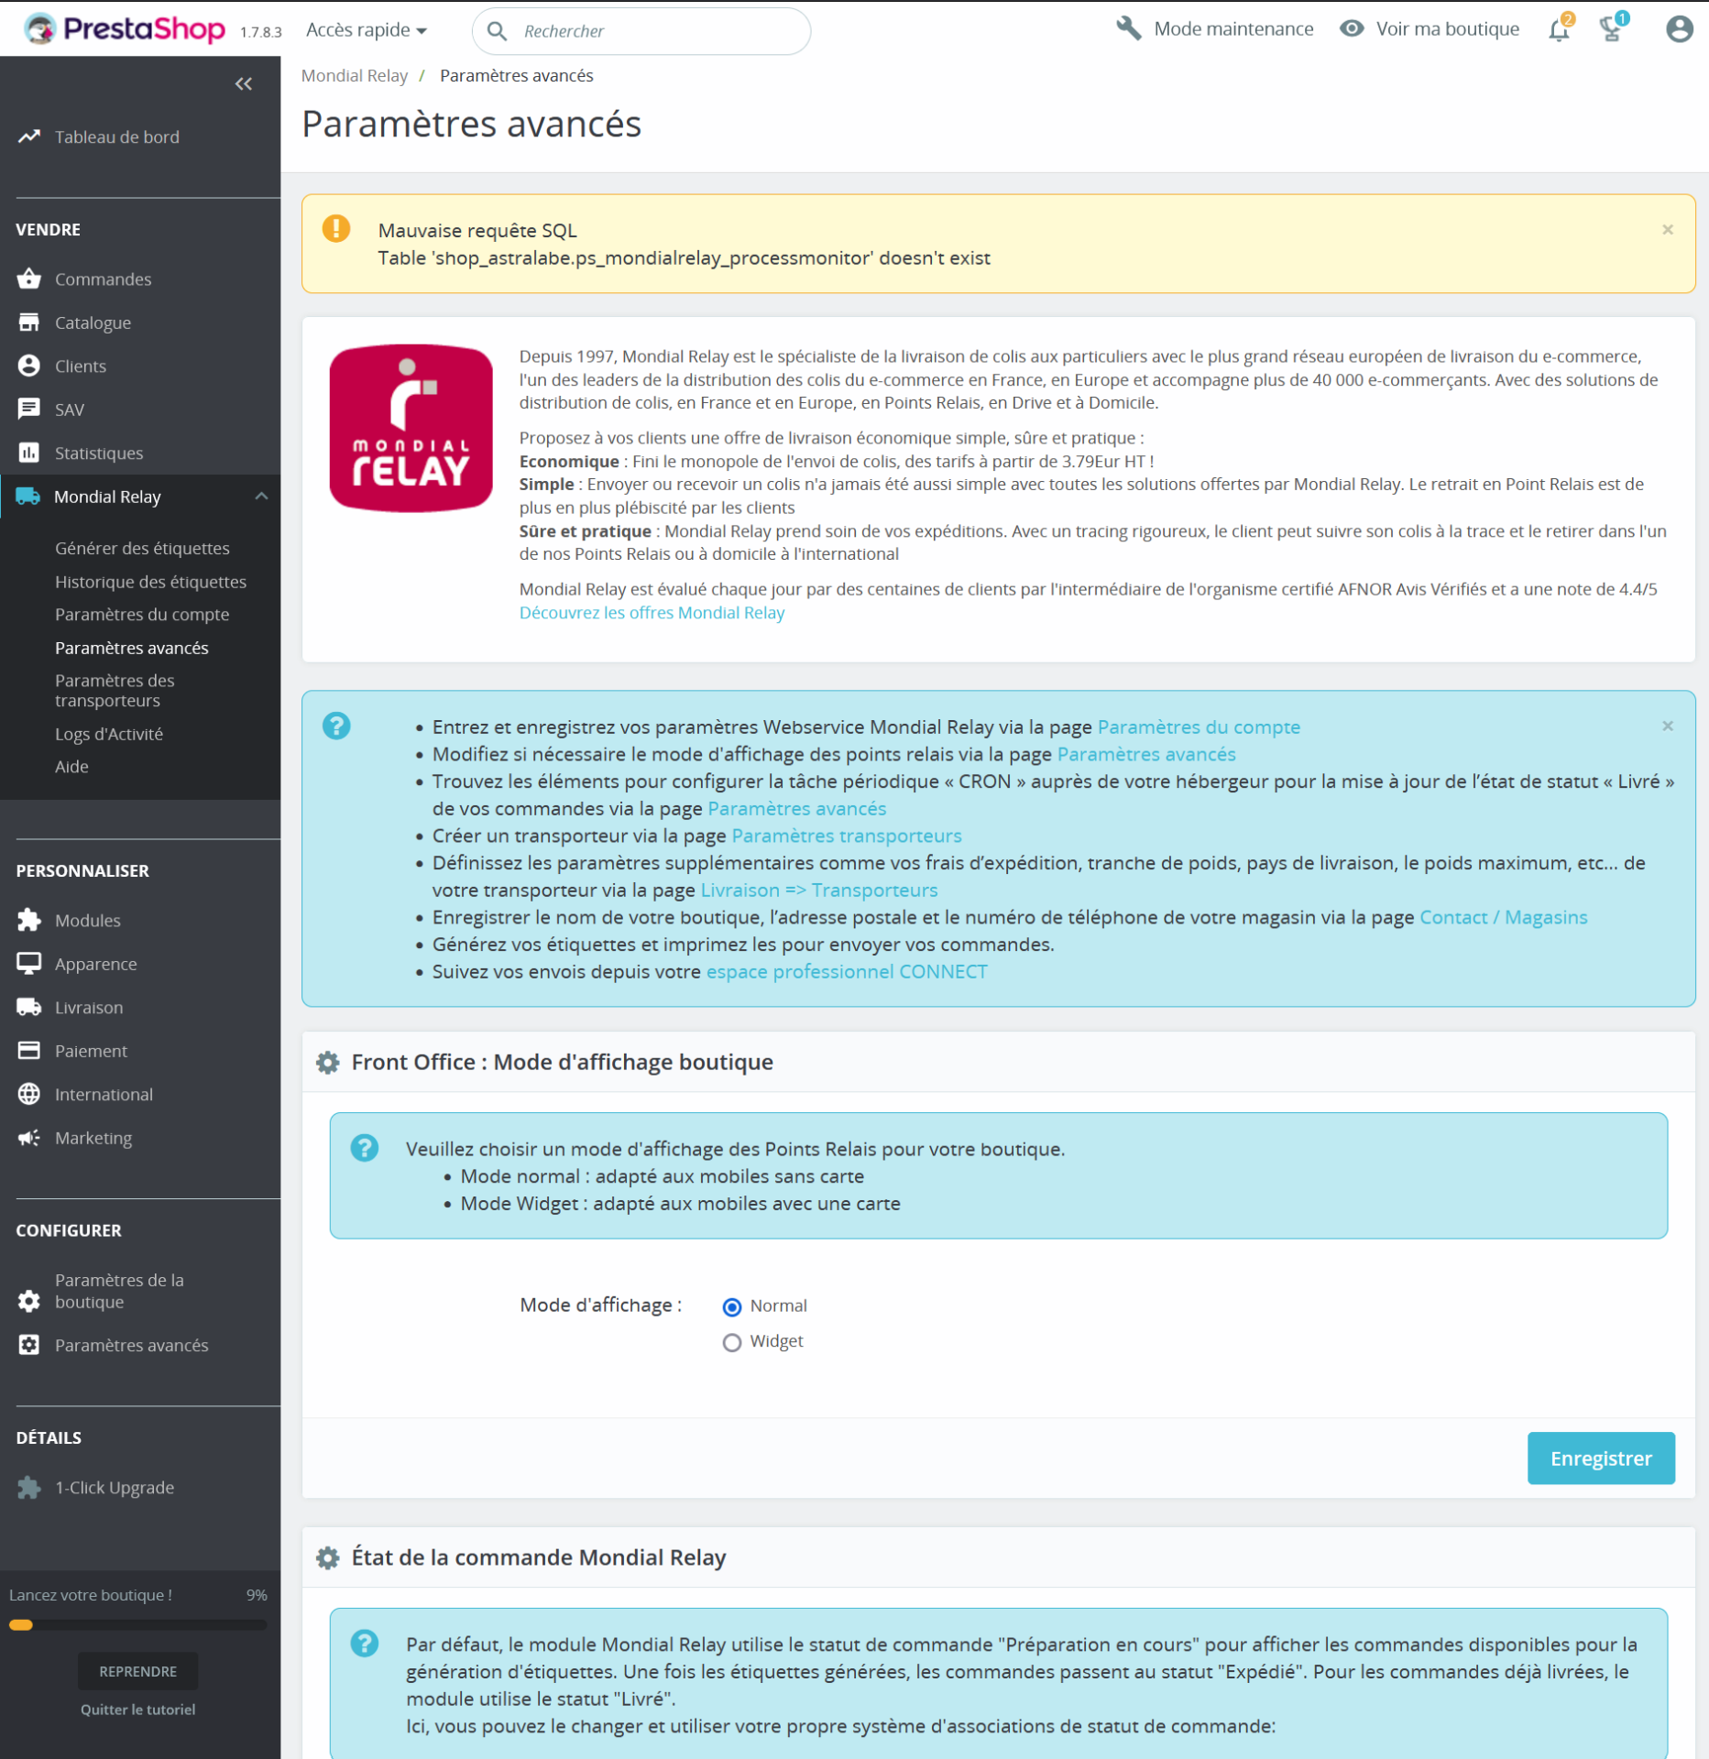Click the International globe icon

29,1094
